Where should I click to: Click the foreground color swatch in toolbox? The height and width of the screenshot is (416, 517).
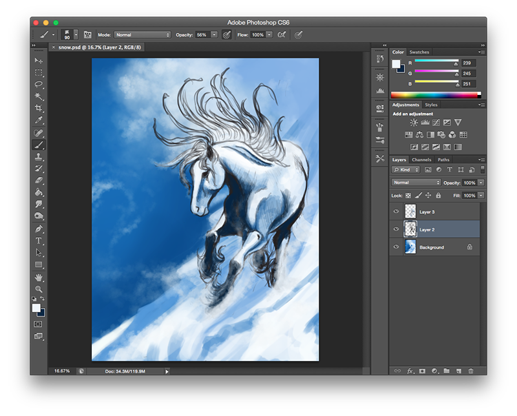click(36, 307)
